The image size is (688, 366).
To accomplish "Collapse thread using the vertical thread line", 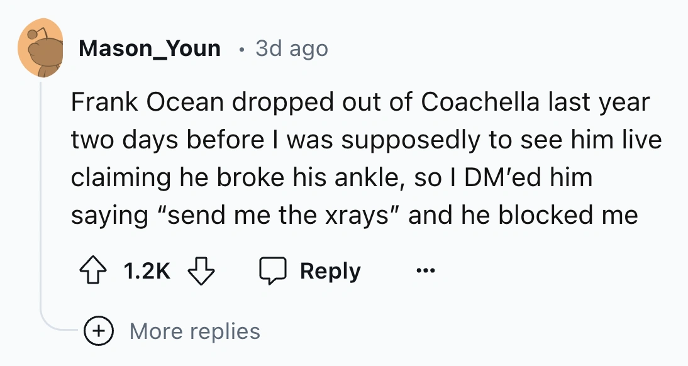I will click(41, 189).
